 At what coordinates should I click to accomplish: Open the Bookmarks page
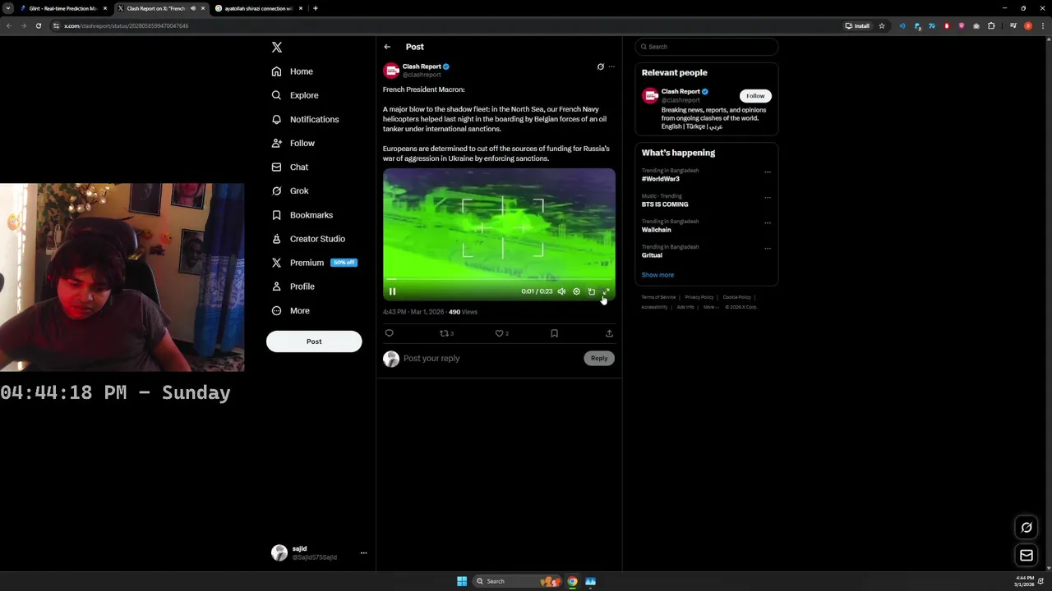click(302, 215)
